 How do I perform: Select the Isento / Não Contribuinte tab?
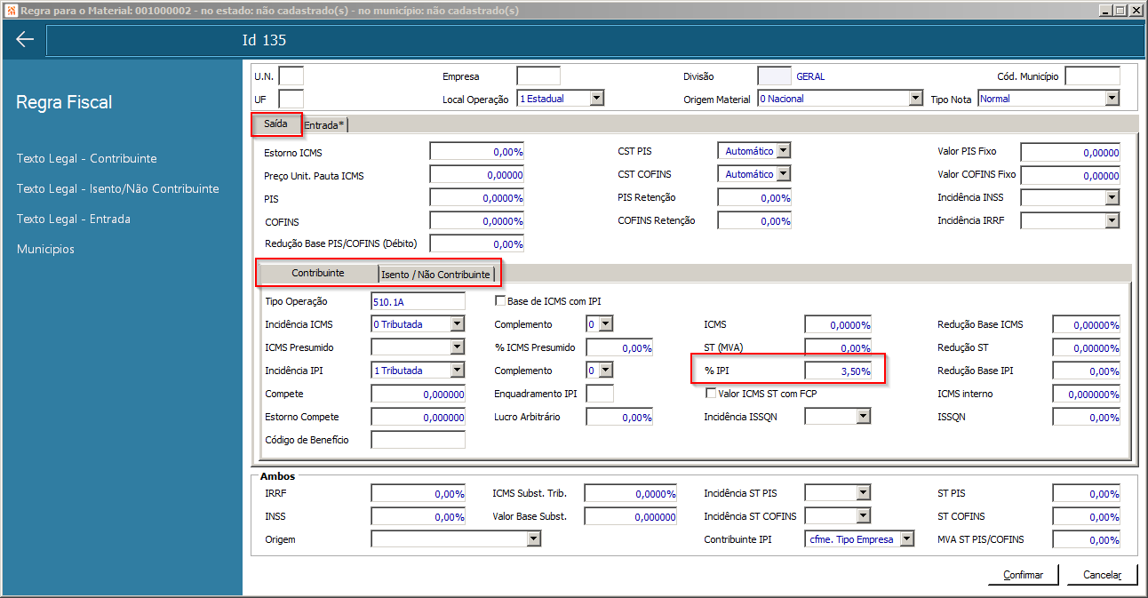click(436, 275)
